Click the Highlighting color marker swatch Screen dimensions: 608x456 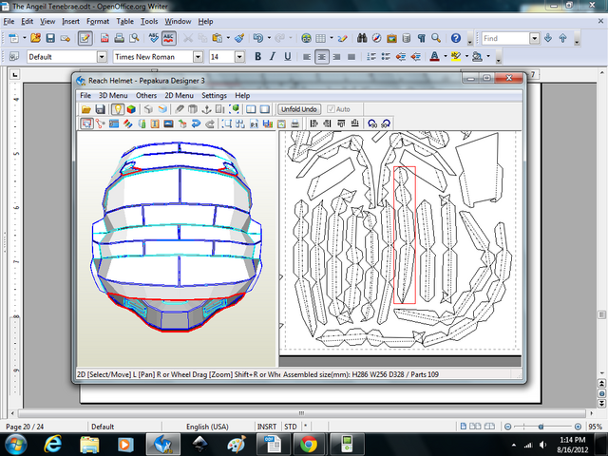coord(456,57)
